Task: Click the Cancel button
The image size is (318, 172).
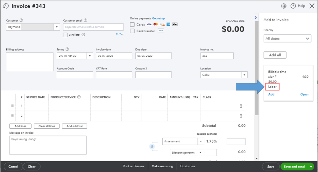Action: pos(13,167)
